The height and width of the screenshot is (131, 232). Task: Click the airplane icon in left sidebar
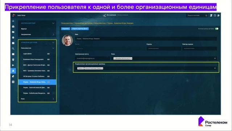point(13,65)
